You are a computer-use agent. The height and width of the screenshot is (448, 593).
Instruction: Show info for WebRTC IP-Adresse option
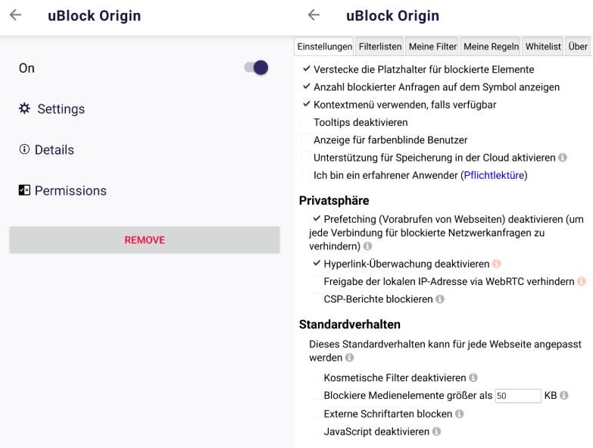[x=582, y=281]
